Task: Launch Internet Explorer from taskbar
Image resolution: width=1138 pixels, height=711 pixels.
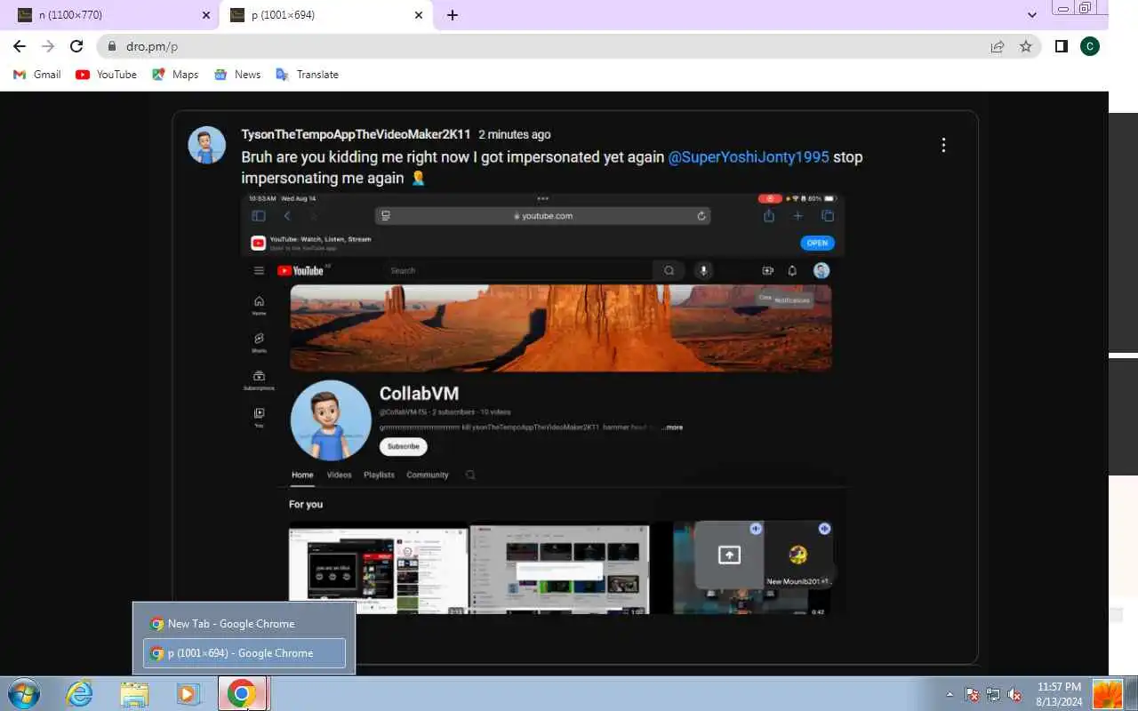Action: (80, 693)
